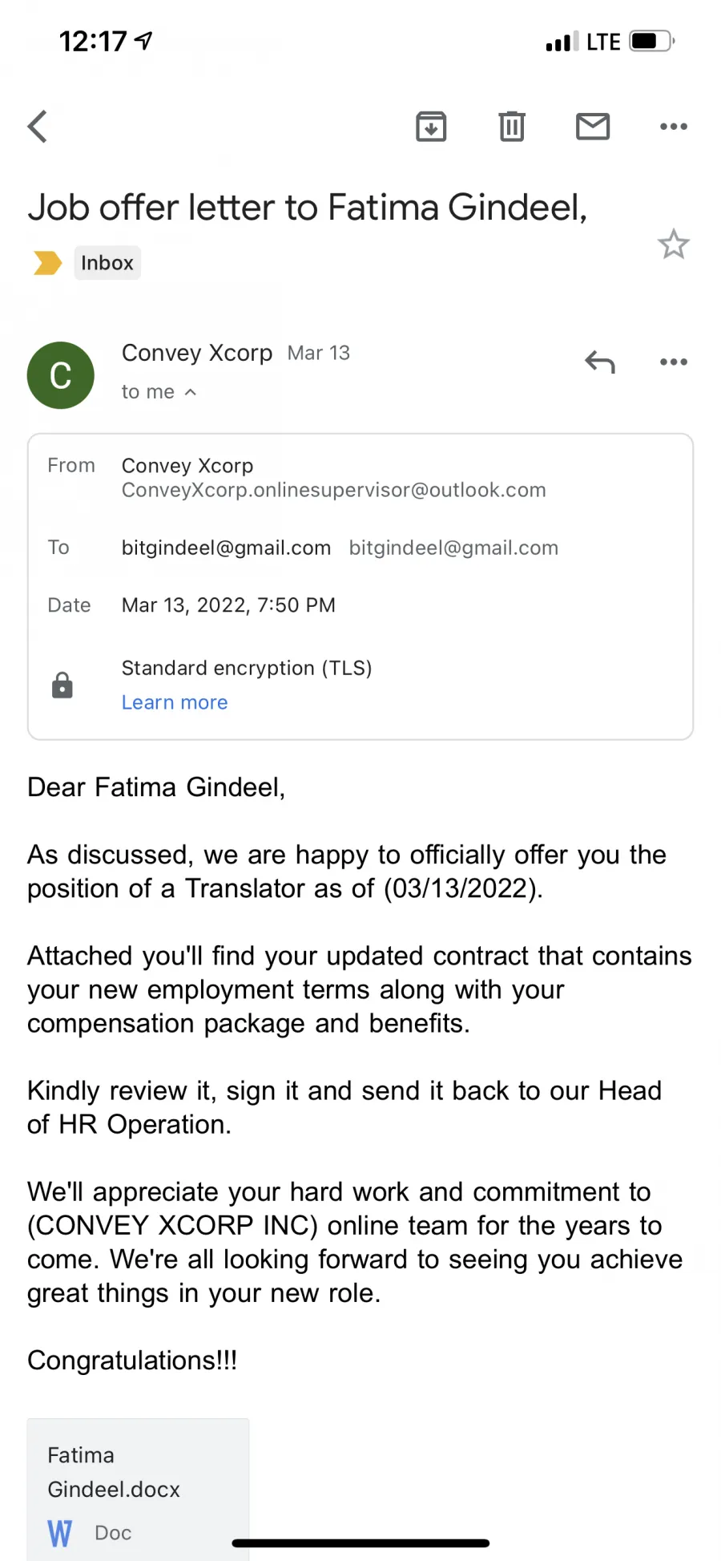Screen dimensions: 721x1561
Task: Open the Learn more encryption link
Action: click(x=175, y=702)
